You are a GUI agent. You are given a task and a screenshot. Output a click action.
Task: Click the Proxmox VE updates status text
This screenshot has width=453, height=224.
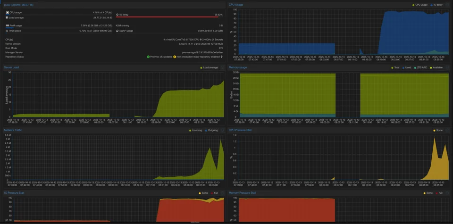click(x=161, y=57)
